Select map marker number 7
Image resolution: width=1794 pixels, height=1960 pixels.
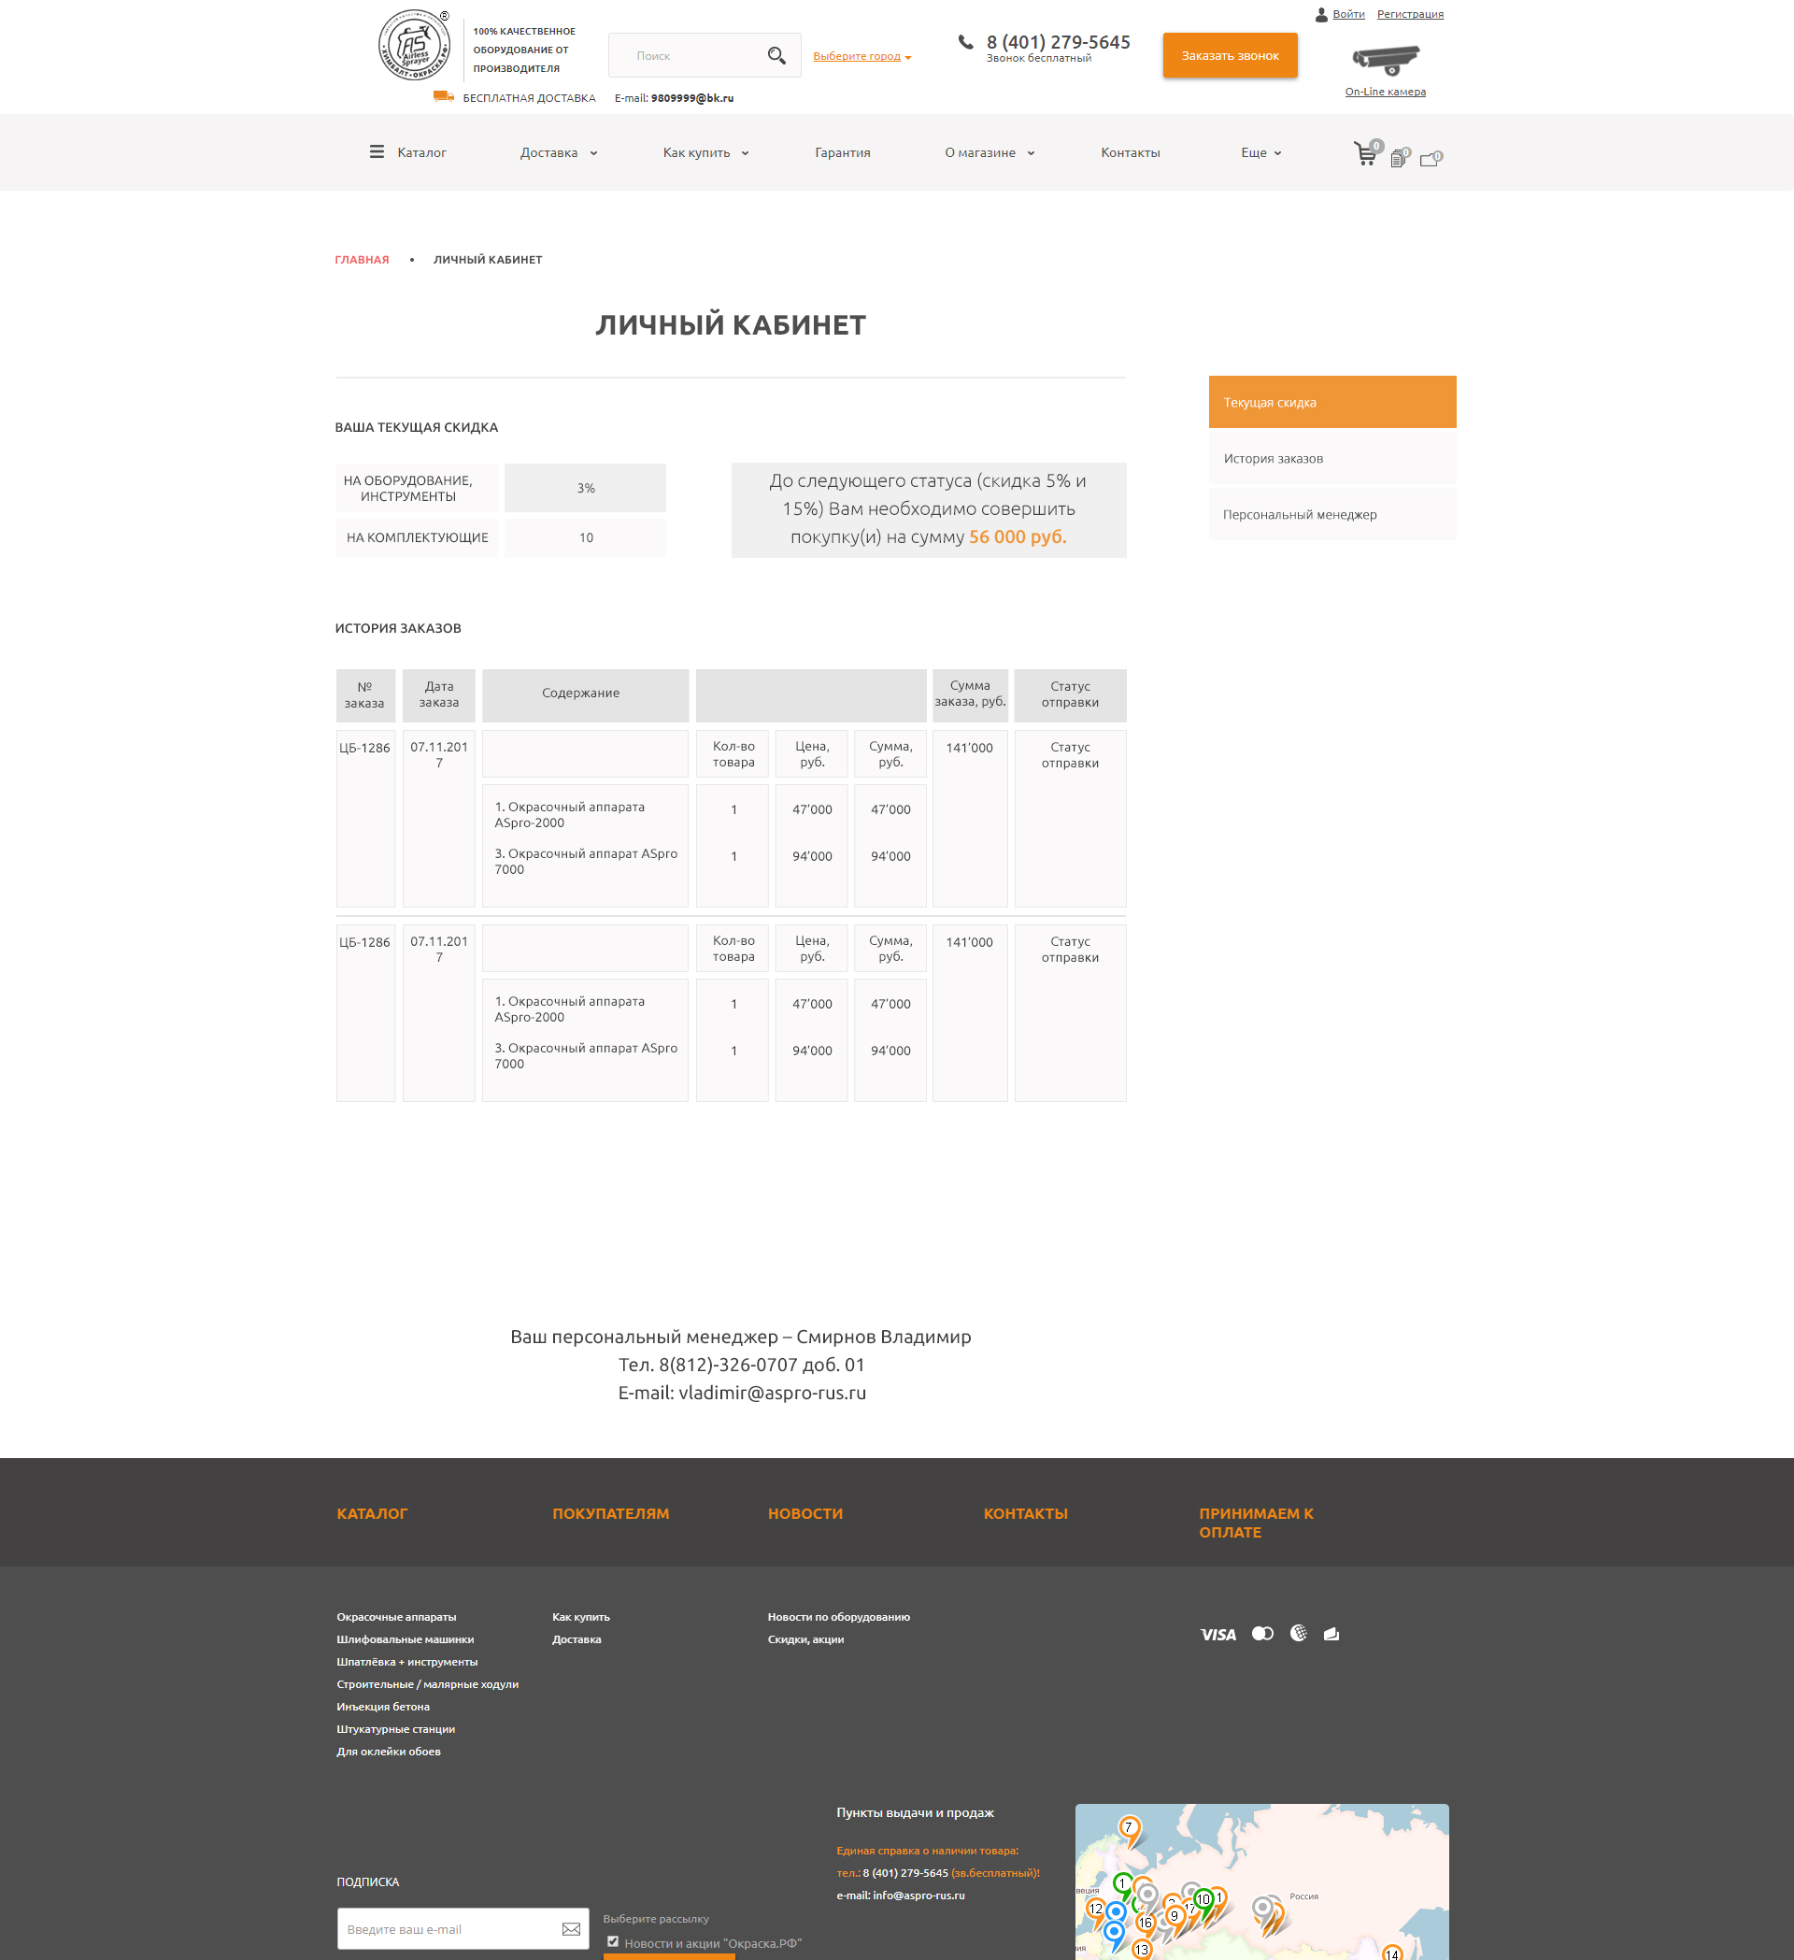pos(1129,1830)
